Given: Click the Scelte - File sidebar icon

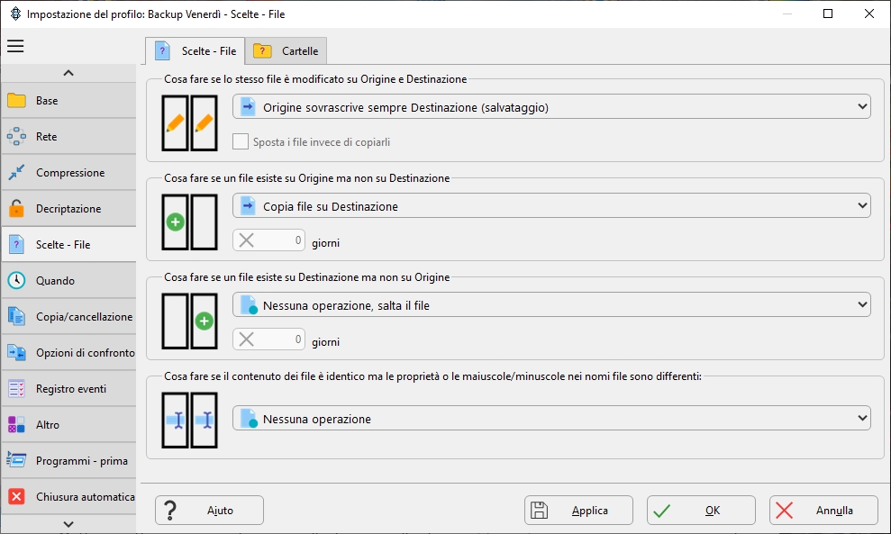Looking at the screenshot, I should [x=16, y=244].
